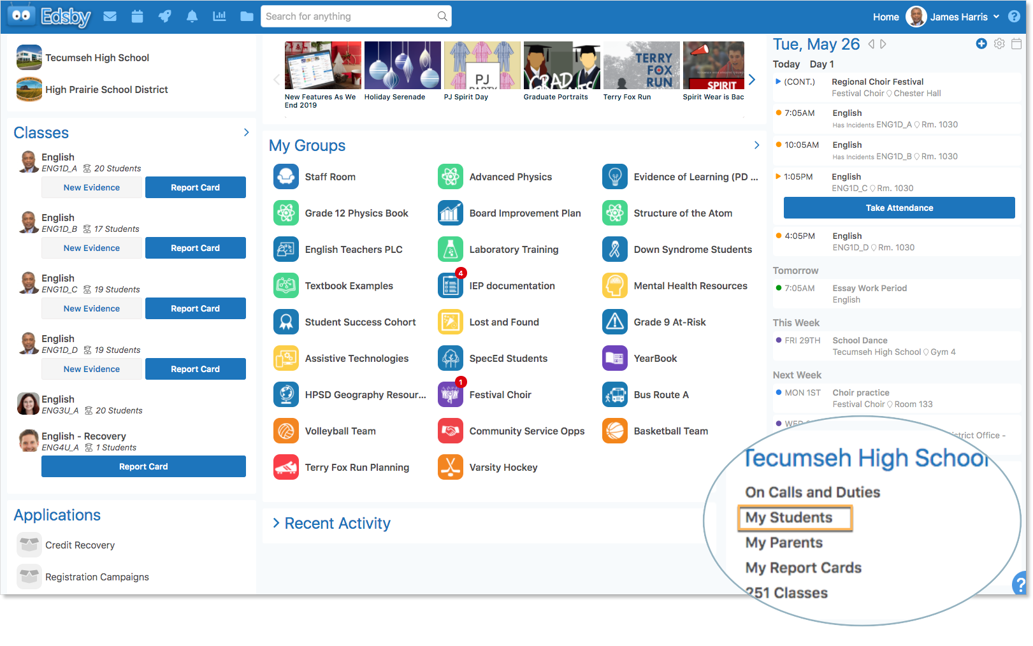Select My Parents menu entry
Viewport: 1033px width, 646px height.
784,543
